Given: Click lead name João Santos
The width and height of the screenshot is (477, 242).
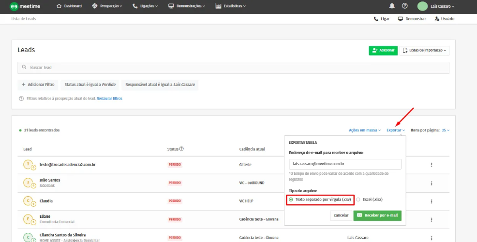Looking at the screenshot, I should (50, 180).
